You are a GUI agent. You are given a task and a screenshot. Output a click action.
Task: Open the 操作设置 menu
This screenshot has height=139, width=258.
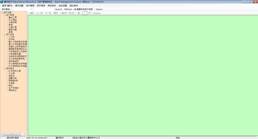tap(19, 6)
